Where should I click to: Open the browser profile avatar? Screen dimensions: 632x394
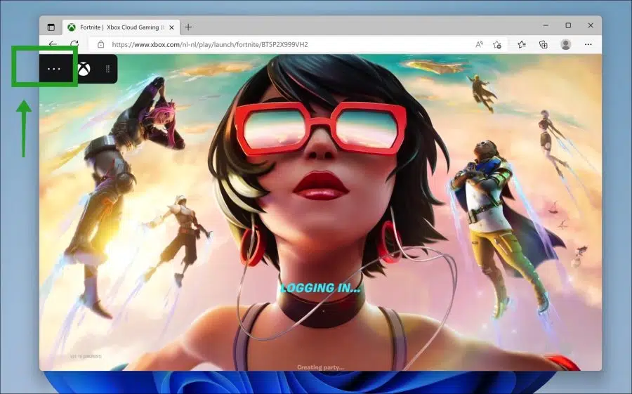pos(566,44)
